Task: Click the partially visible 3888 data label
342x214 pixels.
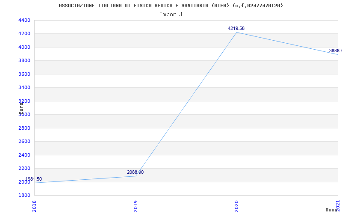Action: [336, 51]
